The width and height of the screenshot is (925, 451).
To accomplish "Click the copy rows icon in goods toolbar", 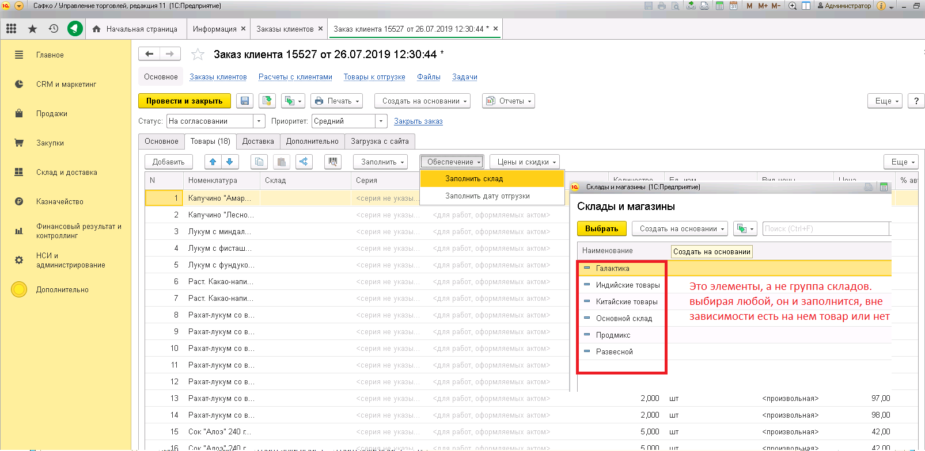I will (x=259, y=162).
